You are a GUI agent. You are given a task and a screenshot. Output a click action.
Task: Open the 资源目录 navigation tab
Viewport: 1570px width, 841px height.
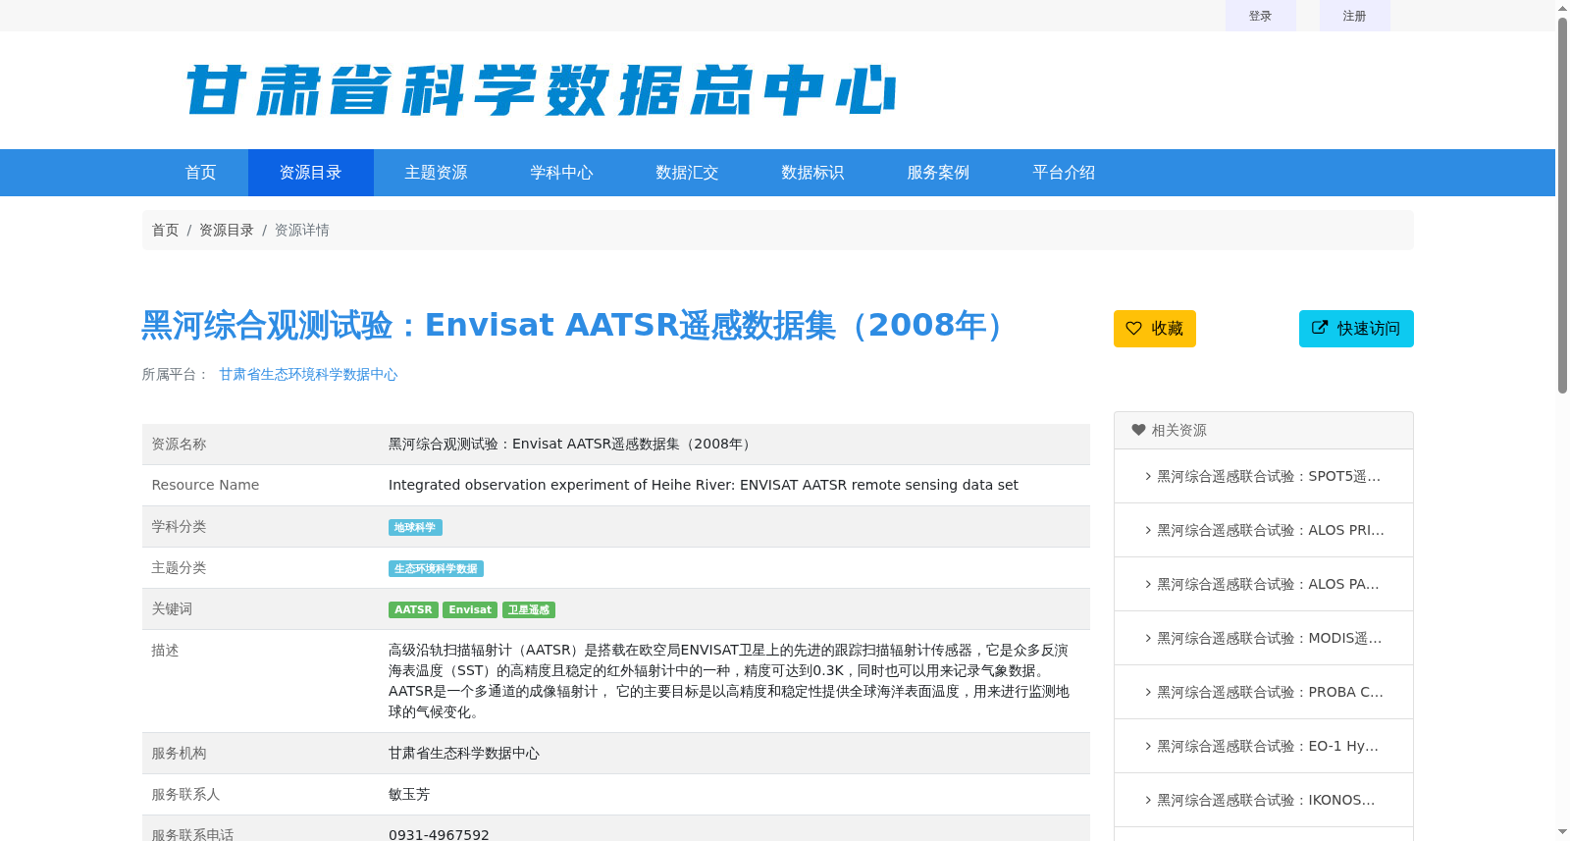click(311, 173)
